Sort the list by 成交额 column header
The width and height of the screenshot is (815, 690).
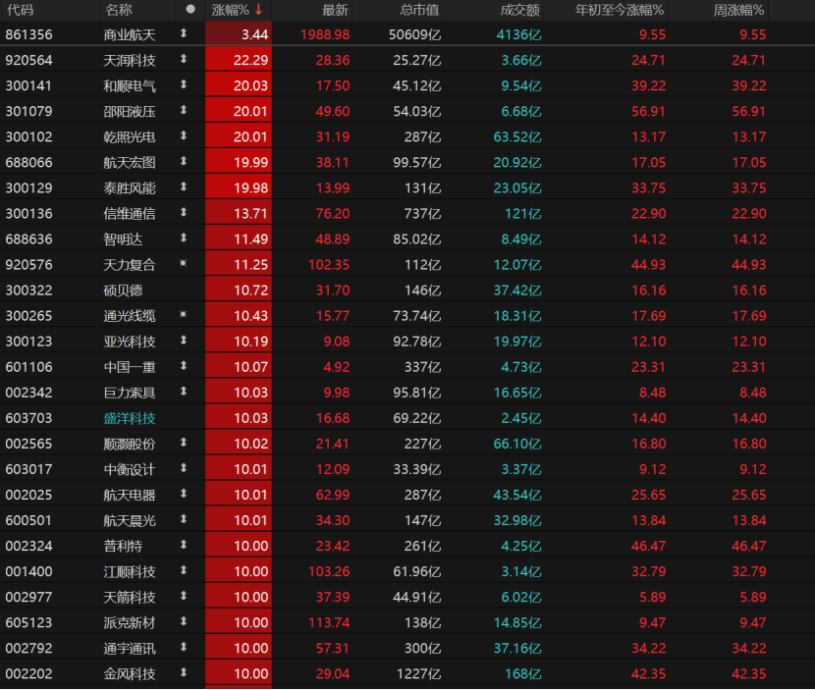pos(519,10)
